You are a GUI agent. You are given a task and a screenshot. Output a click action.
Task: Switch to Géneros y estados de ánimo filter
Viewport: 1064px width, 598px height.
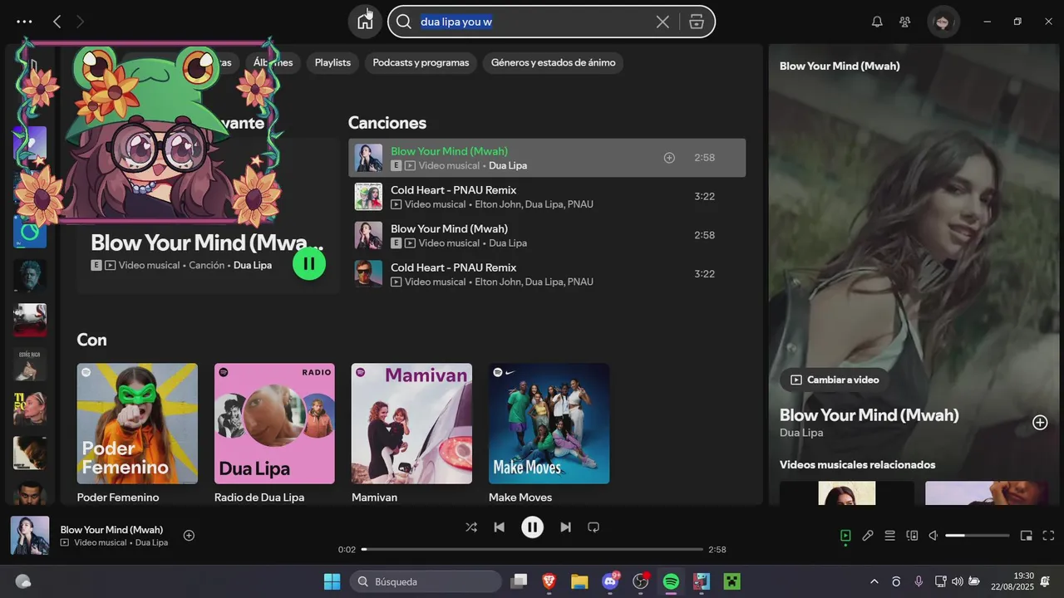(x=553, y=62)
